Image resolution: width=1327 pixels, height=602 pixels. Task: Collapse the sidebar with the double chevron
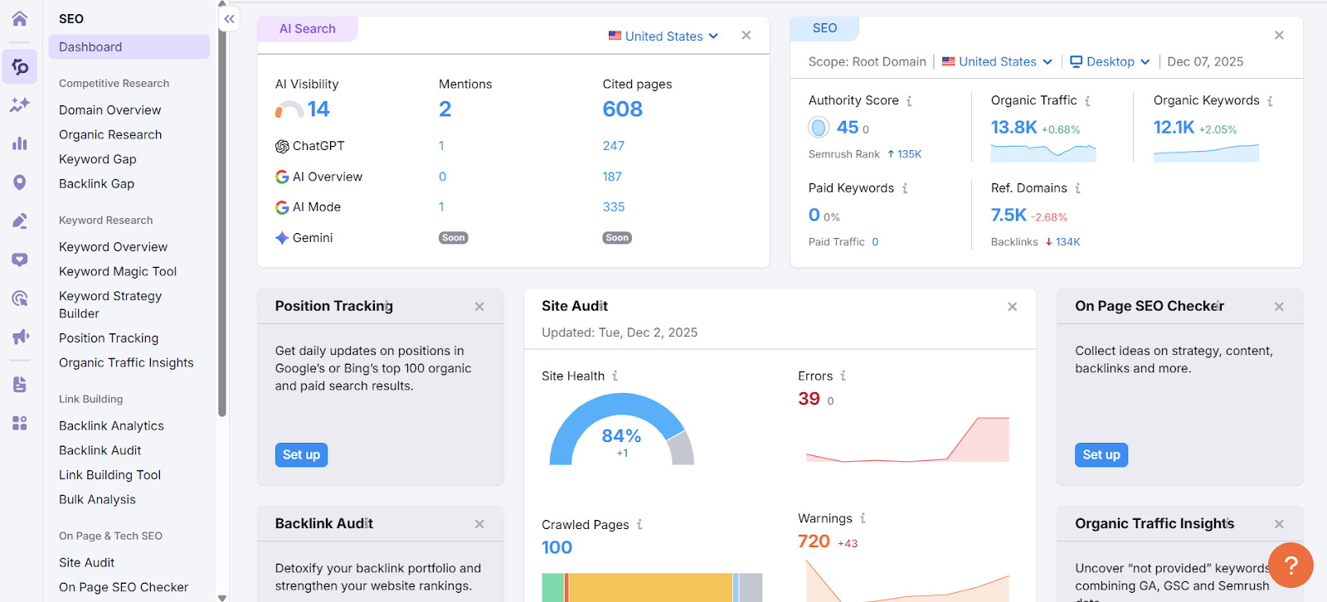230,19
